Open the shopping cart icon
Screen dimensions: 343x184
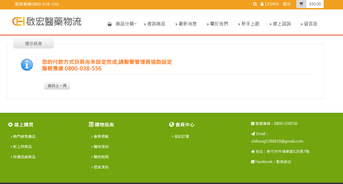pyautogui.click(x=301, y=4)
